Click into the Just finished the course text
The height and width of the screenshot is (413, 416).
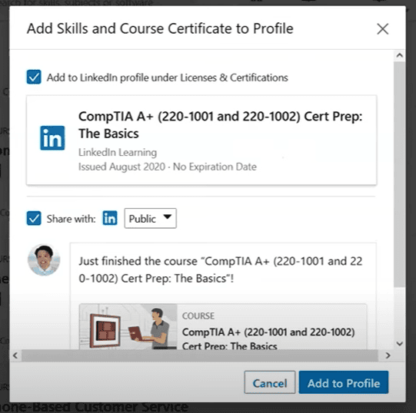221,269
